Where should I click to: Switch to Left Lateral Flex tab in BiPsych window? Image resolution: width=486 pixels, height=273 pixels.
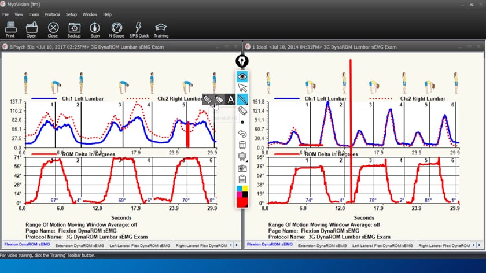pyautogui.click(x=140, y=245)
